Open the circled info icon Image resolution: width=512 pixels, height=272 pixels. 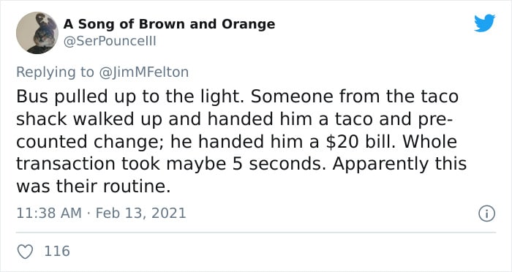487,214
